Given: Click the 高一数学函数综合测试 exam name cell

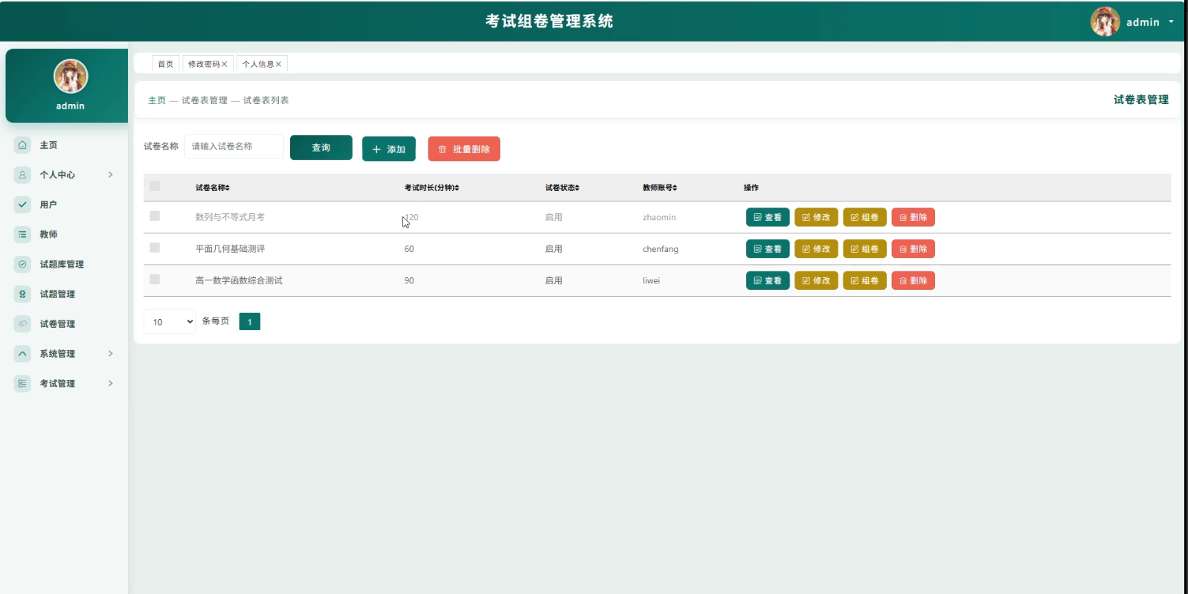Looking at the screenshot, I should [x=239, y=280].
